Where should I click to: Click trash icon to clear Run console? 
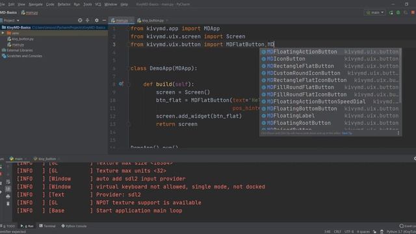pyautogui.click(x=8, y=203)
